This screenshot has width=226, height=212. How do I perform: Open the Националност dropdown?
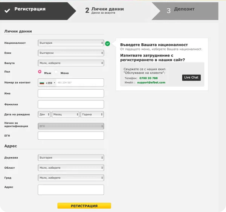click(x=71, y=43)
